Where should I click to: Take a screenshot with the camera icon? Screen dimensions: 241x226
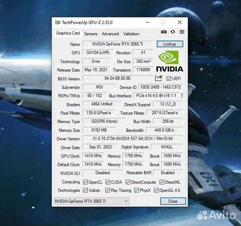[x=164, y=32]
